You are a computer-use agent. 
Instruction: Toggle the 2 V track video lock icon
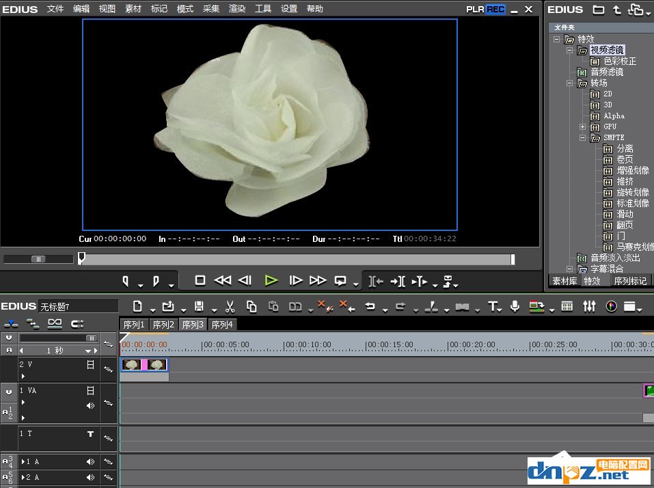(x=90, y=364)
